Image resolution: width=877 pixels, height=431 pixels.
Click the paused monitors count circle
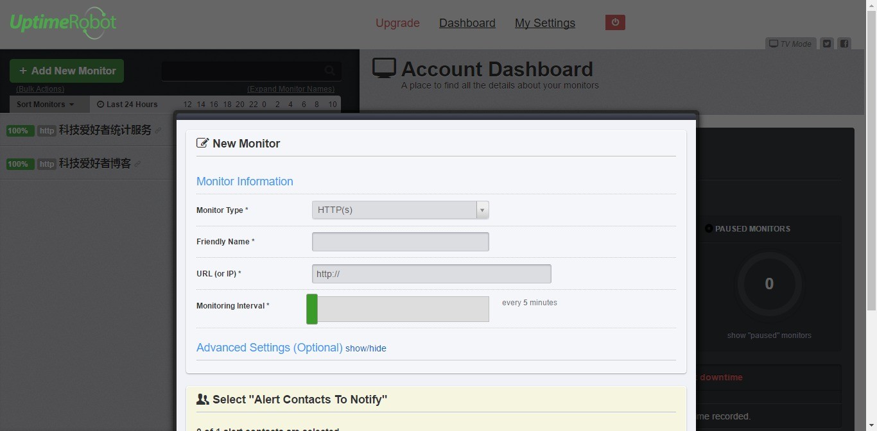coord(769,284)
